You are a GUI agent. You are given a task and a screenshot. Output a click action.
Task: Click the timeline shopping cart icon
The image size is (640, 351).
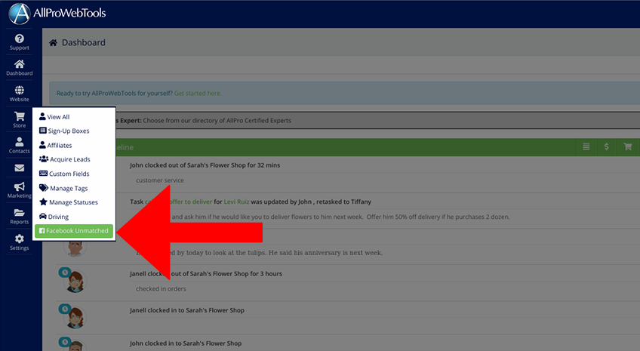click(x=628, y=146)
